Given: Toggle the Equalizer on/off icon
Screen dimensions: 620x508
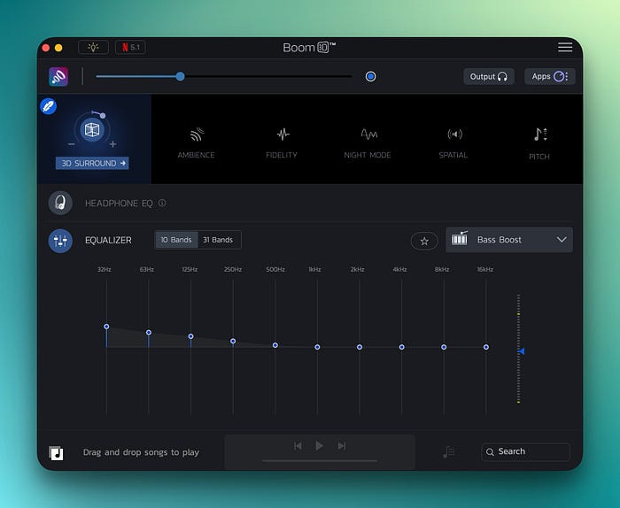Looking at the screenshot, I should (x=60, y=241).
